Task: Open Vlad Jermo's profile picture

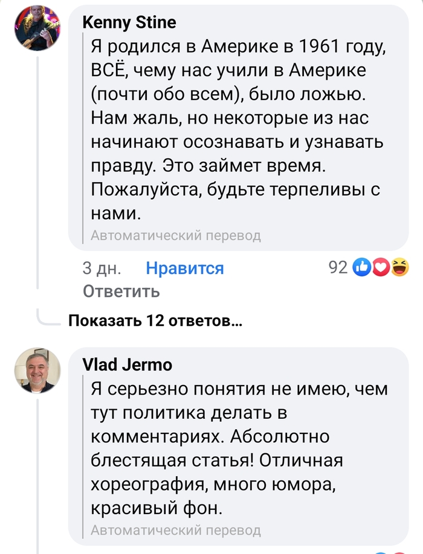Action: point(37,371)
